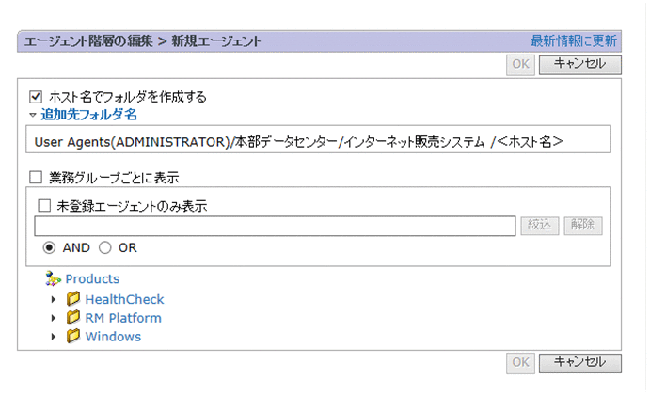Select the AND radio button
The width and height of the screenshot is (650, 395).
point(49,248)
